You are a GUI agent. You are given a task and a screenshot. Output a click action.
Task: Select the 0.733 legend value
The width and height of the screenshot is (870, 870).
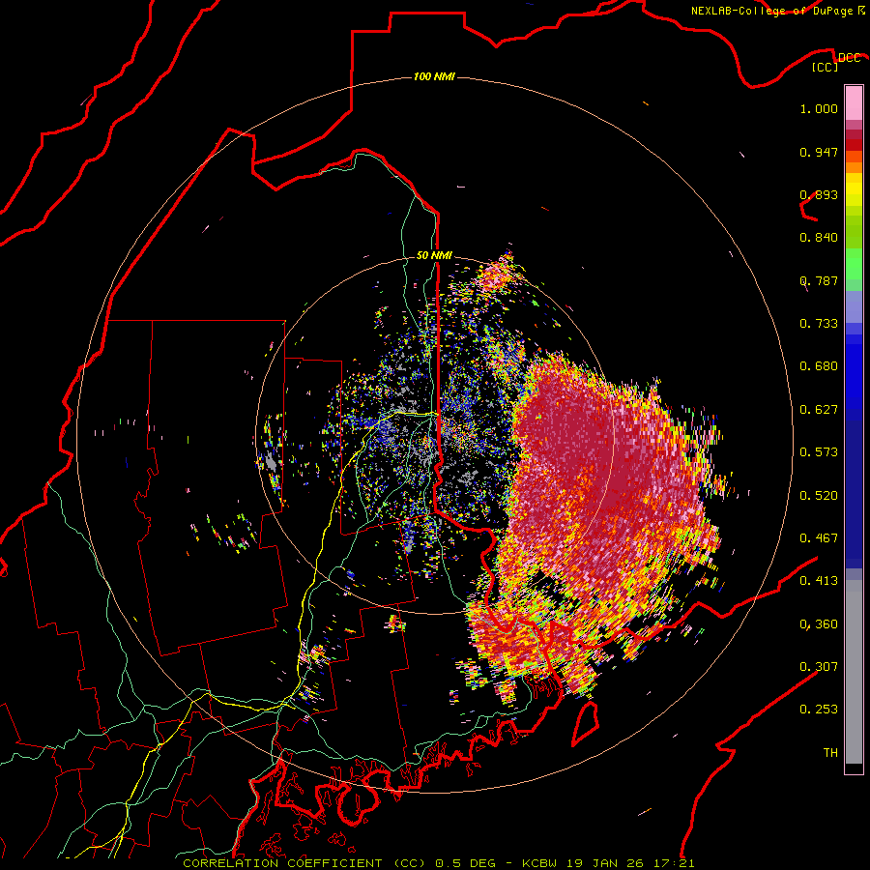(x=819, y=324)
